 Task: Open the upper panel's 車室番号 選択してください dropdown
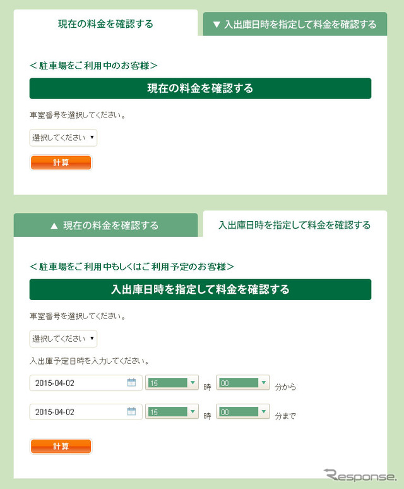click(63, 137)
